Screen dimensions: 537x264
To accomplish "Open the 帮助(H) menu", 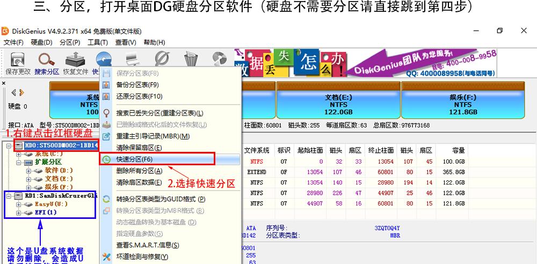I will pyautogui.click(x=154, y=42).
